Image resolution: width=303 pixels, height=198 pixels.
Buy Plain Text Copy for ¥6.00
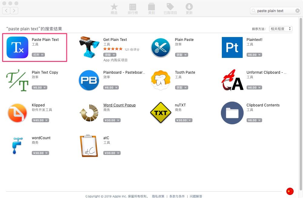click(x=37, y=88)
